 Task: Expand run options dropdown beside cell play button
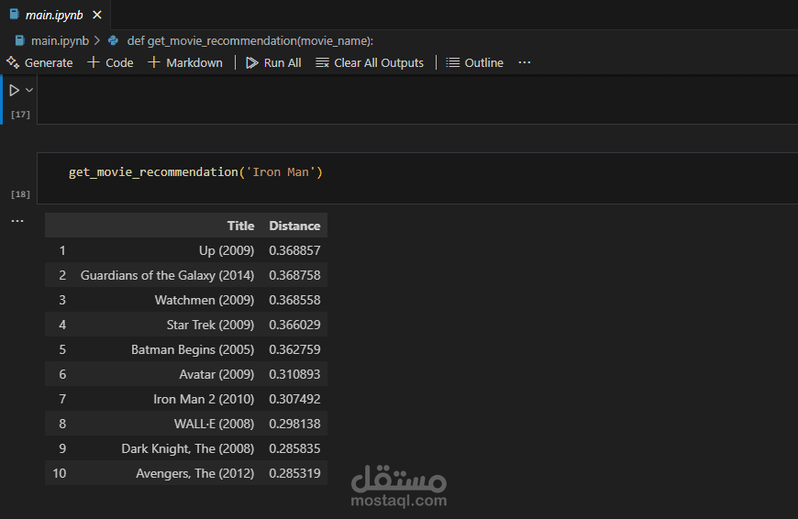tap(29, 90)
